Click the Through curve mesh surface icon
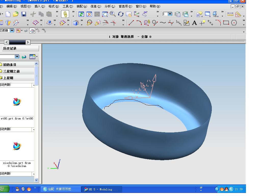Image resolution: width=261 pixels, height=196 pixels. pyautogui.click(x=36, y=23)
